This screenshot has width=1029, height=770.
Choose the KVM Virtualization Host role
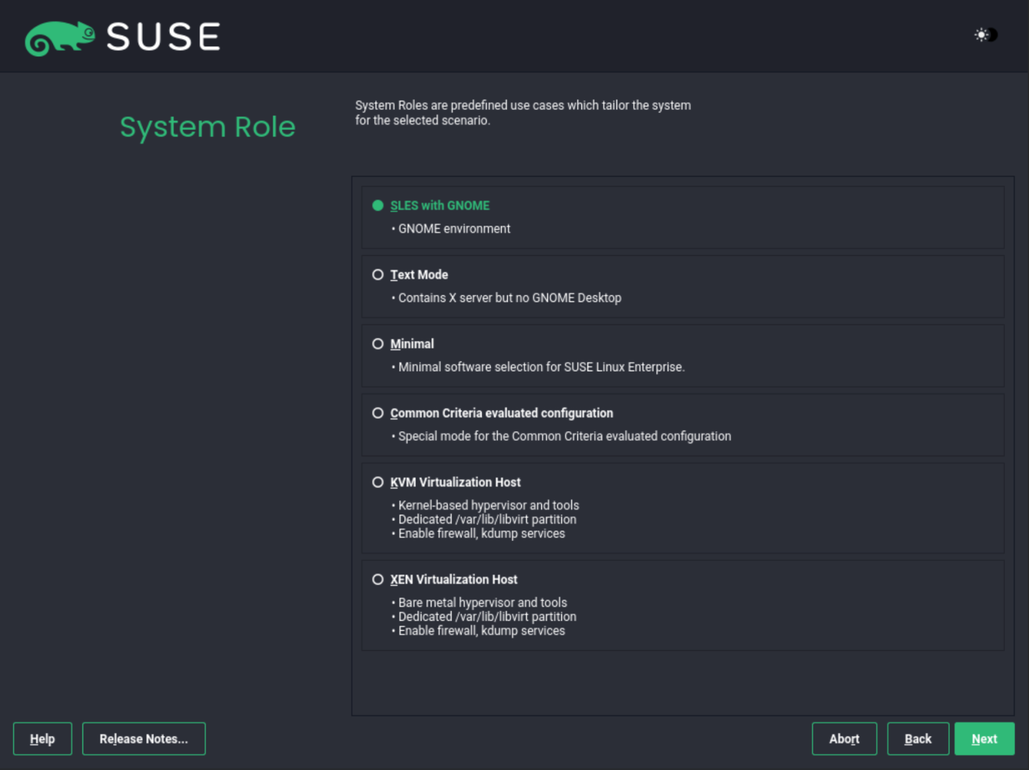(x=378, y=482)
